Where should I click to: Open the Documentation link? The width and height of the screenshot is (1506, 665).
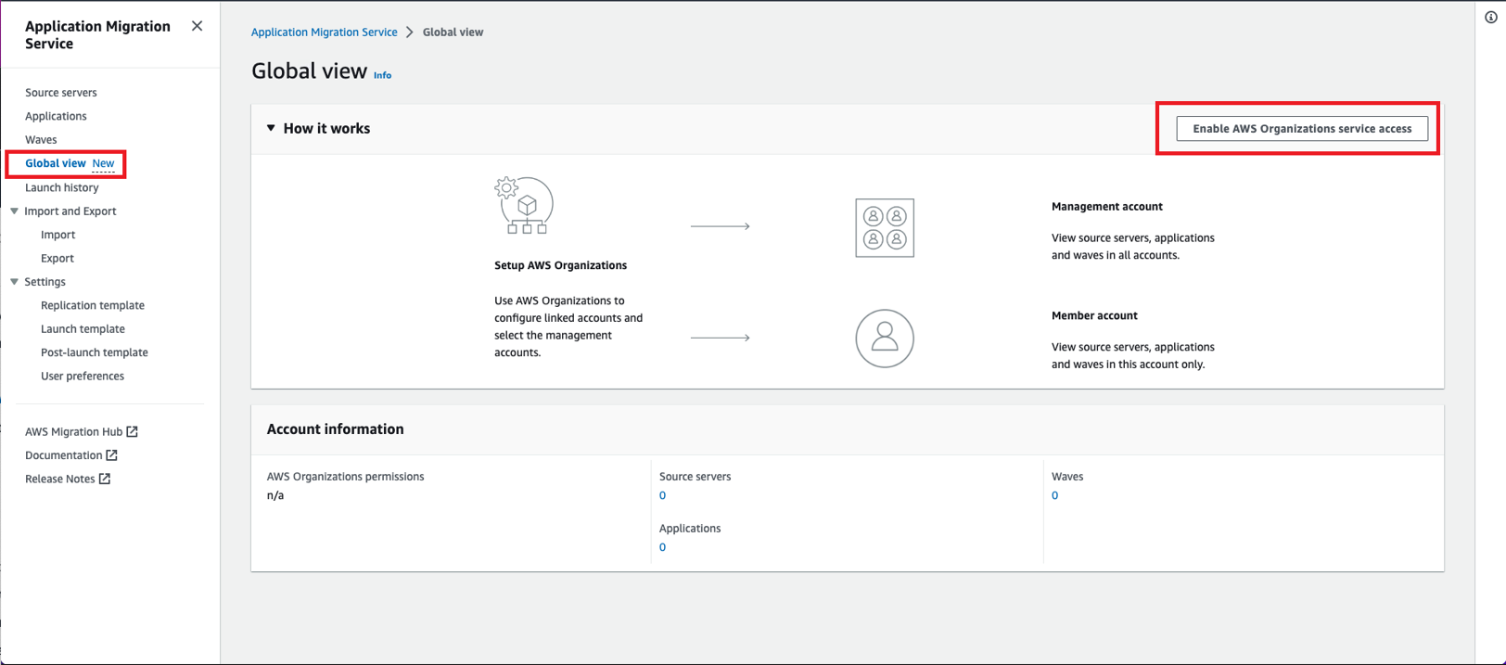[x=64, y=455]
